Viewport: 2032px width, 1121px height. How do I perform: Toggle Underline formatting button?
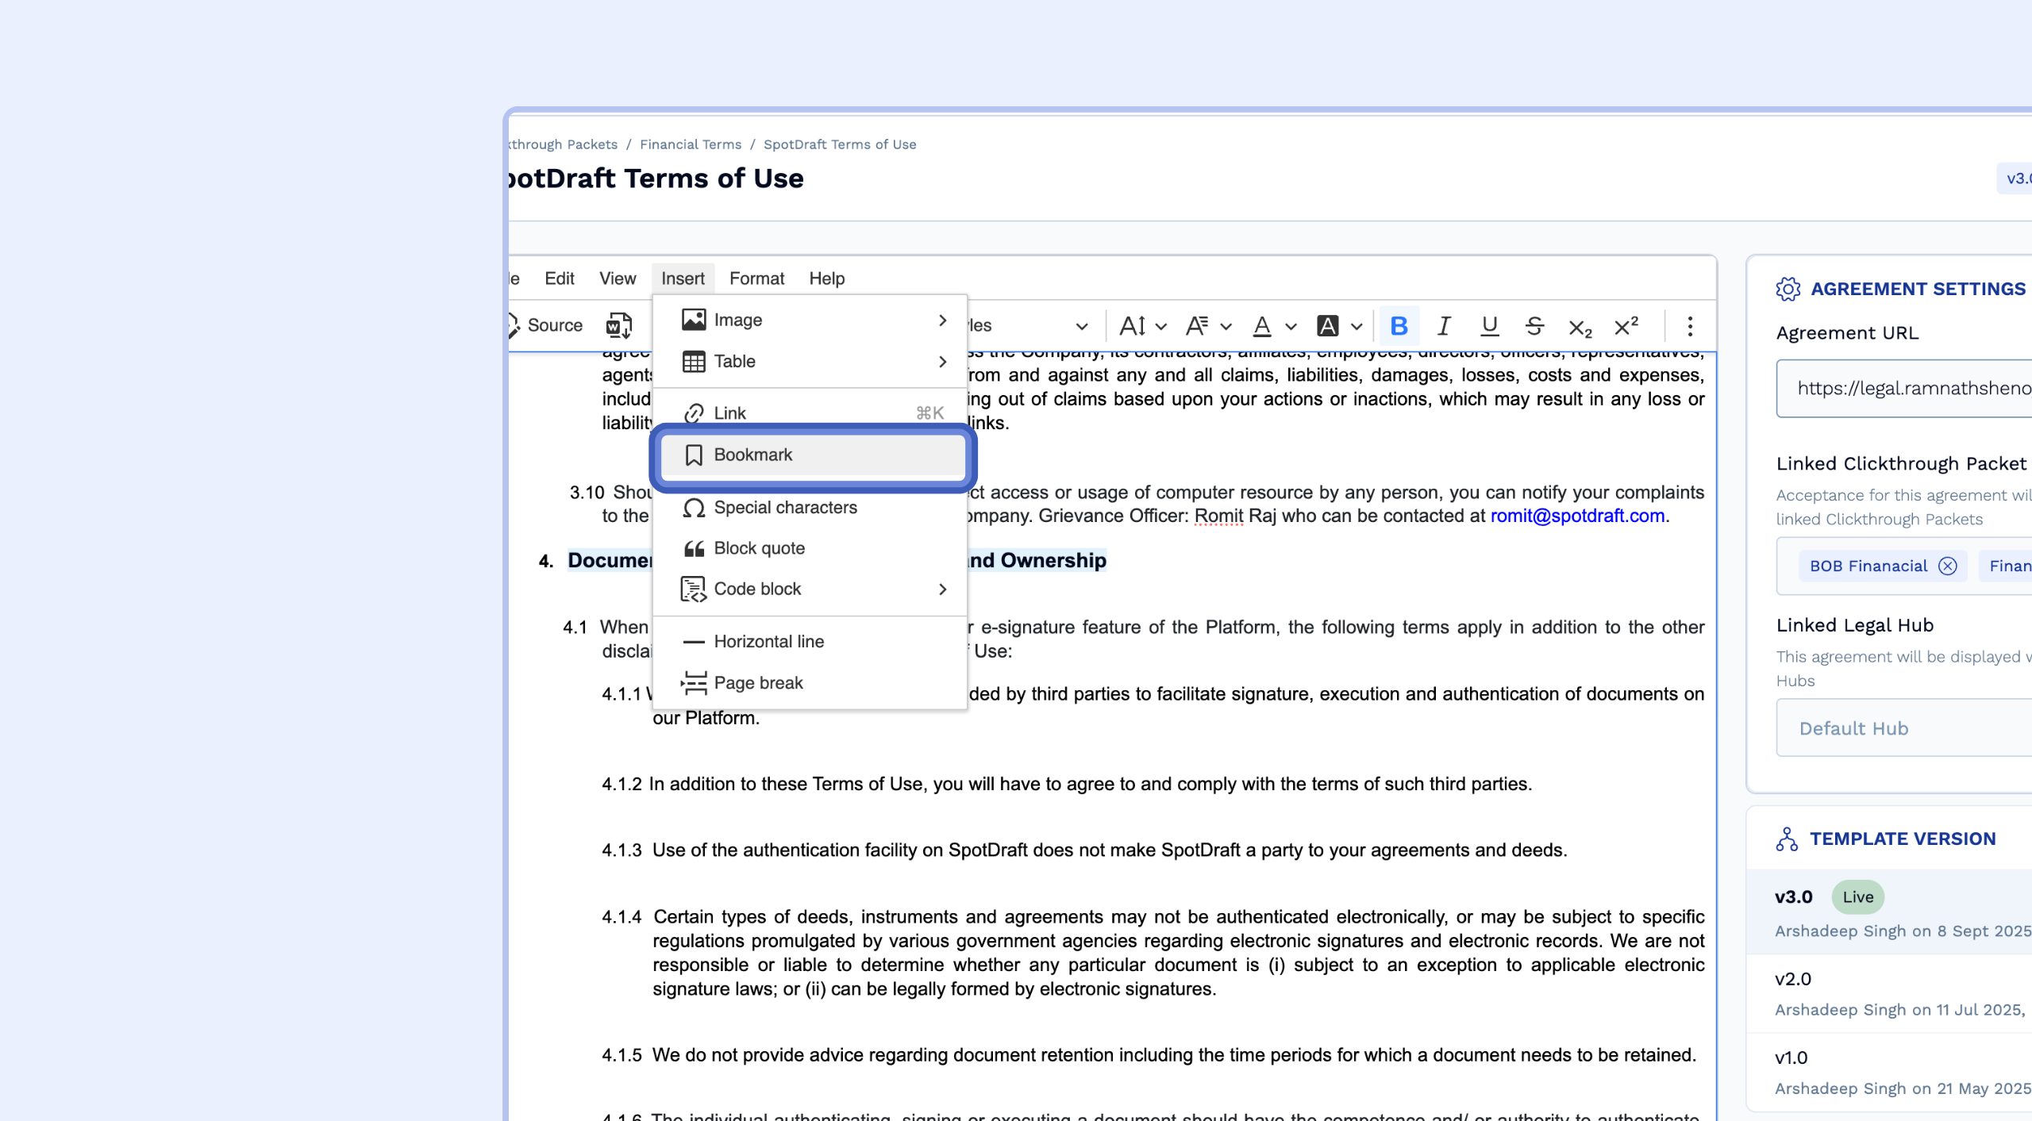tap(1489, 326)
